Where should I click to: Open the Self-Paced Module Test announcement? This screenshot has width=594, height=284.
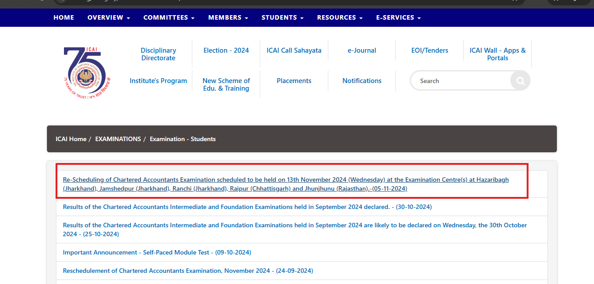(157, 252)
